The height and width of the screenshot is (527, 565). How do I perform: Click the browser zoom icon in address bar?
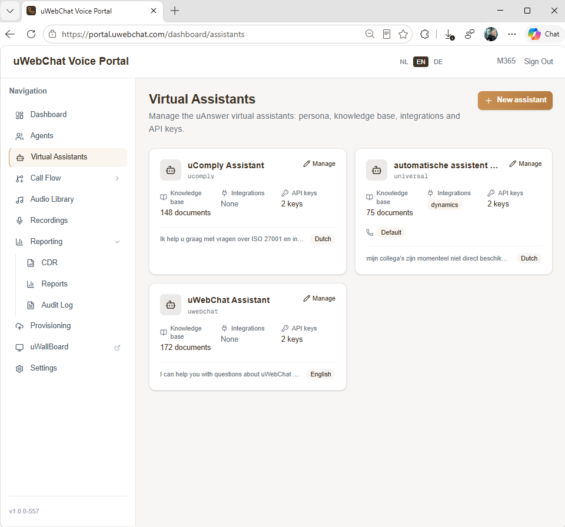370,34
